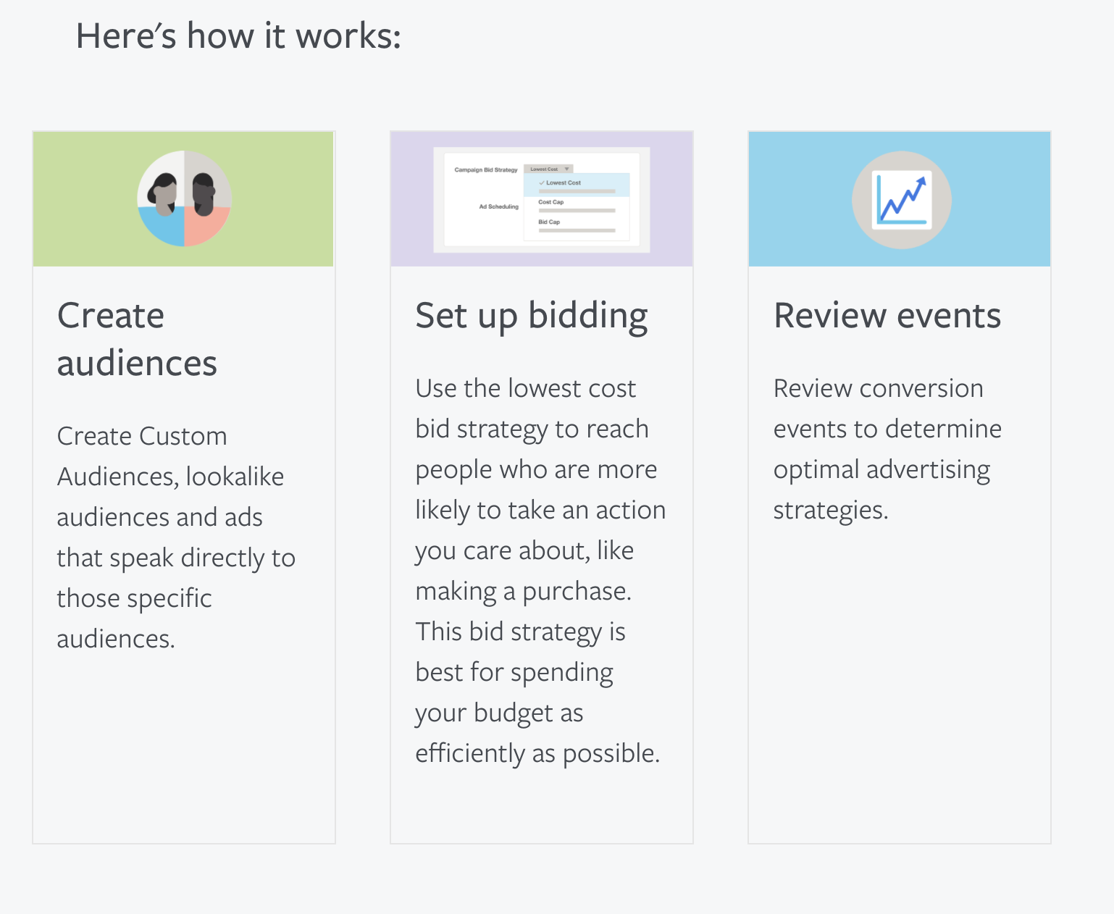1114x914 pixels.
Task: Click the rising chart icon above Review events
Action: tap(902, 200)
